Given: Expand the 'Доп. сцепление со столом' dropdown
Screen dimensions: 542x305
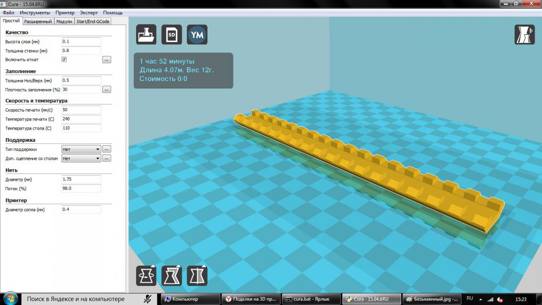Looking at the screenshot, I should coord(81,159).
